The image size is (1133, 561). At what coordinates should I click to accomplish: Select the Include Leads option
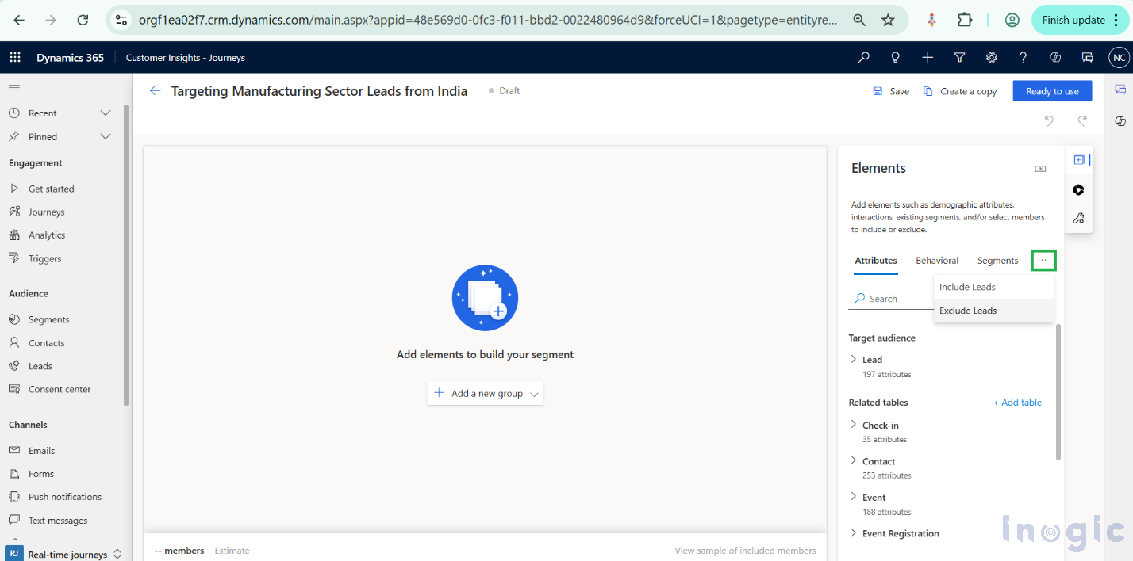967,286
